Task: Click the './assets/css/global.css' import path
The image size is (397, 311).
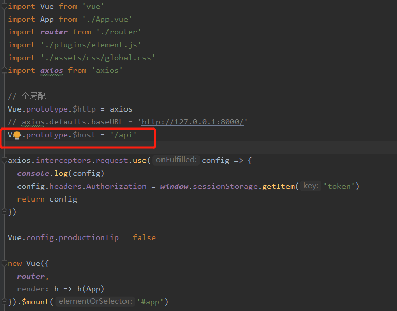Action: point(98,58)
